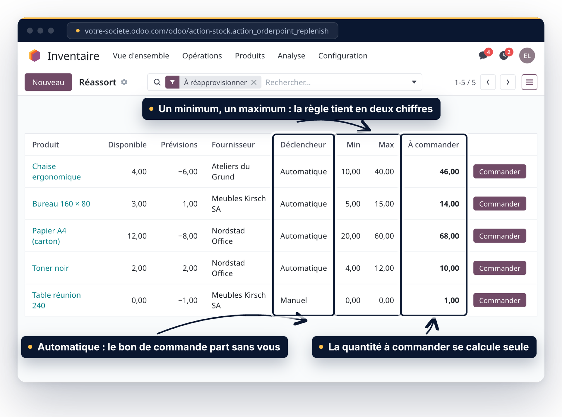This screenshot has height=417, width=562.
Task: Open the Papier A4 (carton) product link
Action: tap(49, 236)
